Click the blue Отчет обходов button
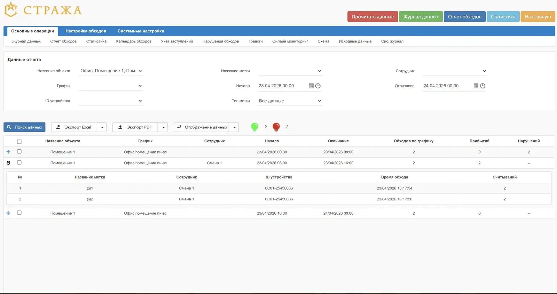 pyautogui.click(x=464, y=17)
